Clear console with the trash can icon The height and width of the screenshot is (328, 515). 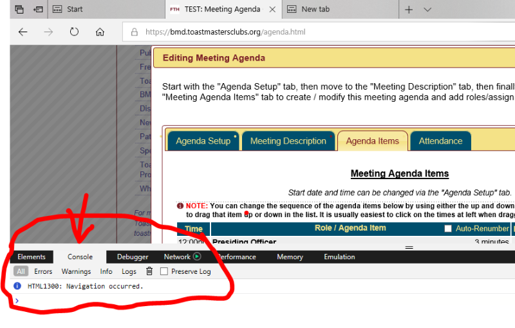point(149,272)
